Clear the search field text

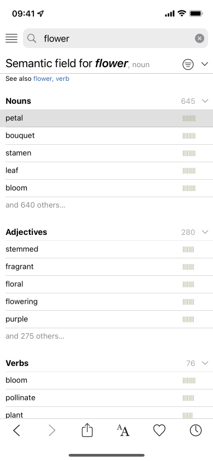tap(199, 38)
